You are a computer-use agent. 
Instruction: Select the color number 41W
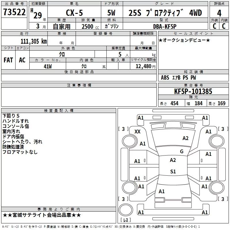click(48, 66)
